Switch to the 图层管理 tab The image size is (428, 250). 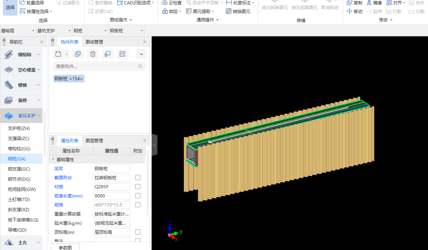coord(94,141)
